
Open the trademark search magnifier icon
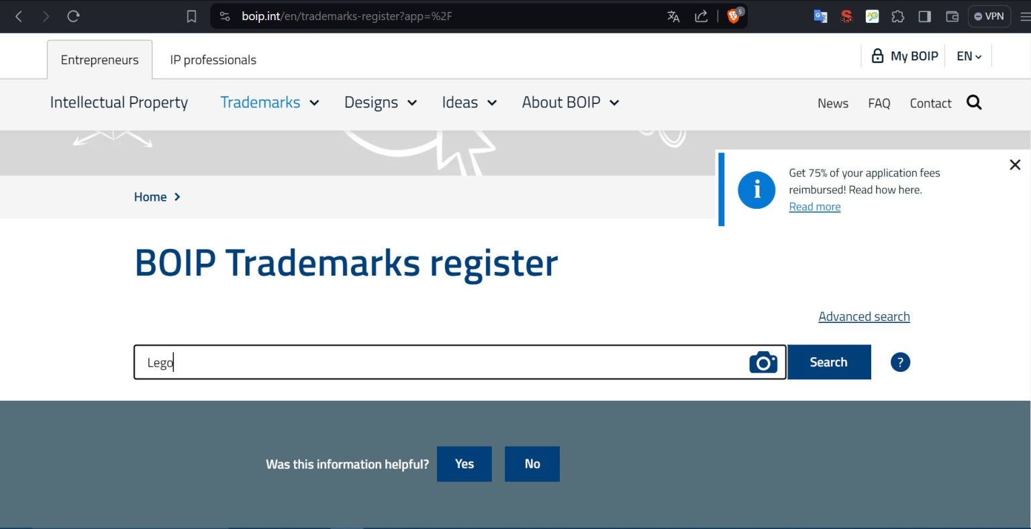(974, 103)
